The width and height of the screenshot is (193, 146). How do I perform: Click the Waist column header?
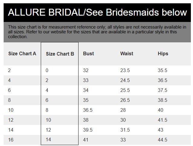127,54
